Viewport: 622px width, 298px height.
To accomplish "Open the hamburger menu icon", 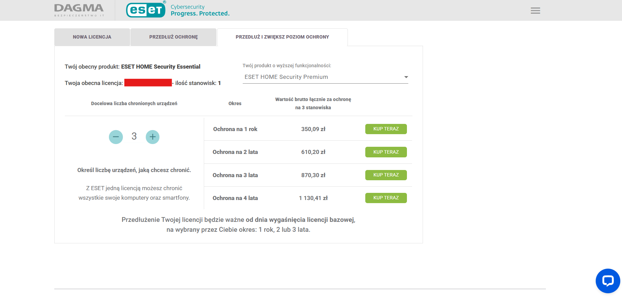I will 535,11.
